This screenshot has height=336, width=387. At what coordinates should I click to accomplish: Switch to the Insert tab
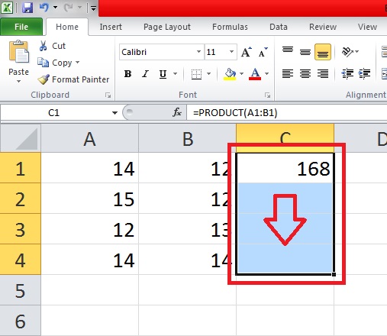[x=111, y=27]
